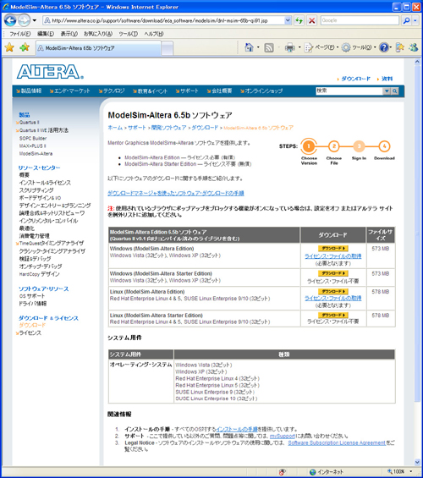The image size is (423, 478).
Task: Open the search provider dropdown arrow
Action: click(x=415, y=20)
